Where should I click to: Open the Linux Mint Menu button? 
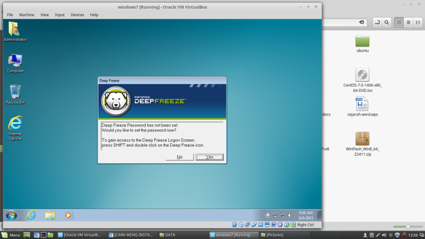[x=11, y=235]
